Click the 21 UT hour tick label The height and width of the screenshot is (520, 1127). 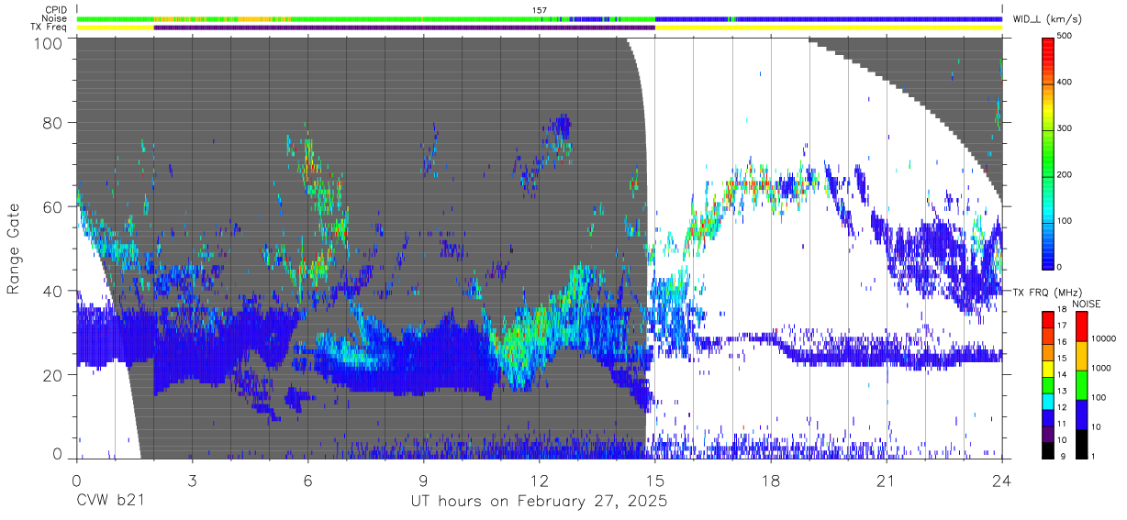tap(886, 480)
